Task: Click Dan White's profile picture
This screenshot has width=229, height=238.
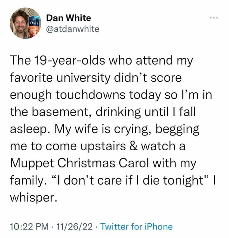Action: point(25,24)
